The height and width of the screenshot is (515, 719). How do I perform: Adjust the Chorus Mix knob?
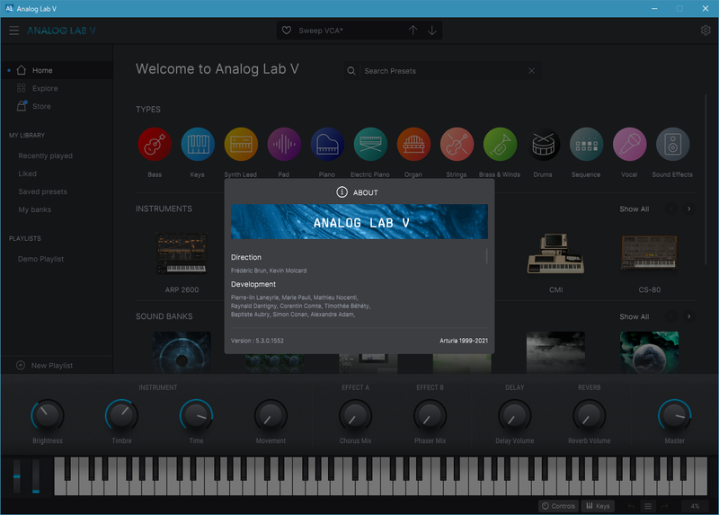pyautogui.click(x=355, y=415)
